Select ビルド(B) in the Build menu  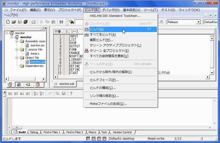coord(120,29)
